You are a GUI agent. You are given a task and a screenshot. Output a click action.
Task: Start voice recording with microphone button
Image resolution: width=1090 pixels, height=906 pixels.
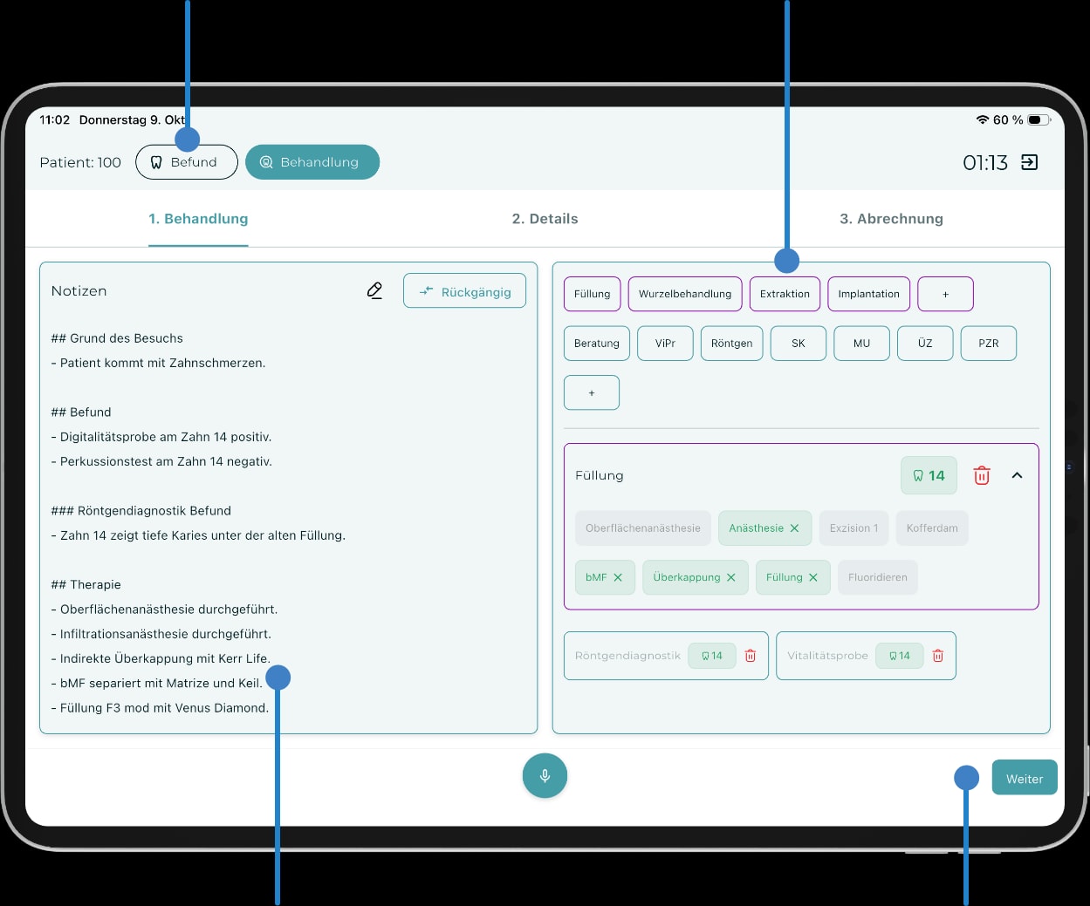click(x=545, y=775)
